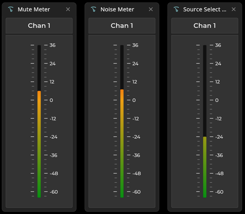Close the Source Select panel
The image size is (245, 214).
pos(234,9)
